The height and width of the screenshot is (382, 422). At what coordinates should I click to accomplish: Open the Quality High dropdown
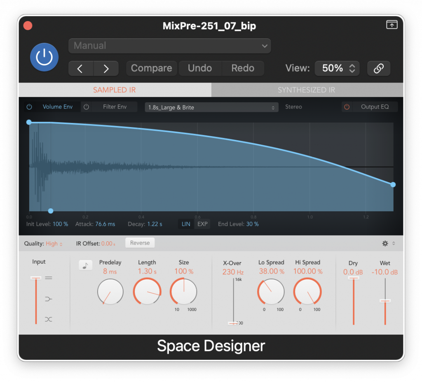(54, 244)
